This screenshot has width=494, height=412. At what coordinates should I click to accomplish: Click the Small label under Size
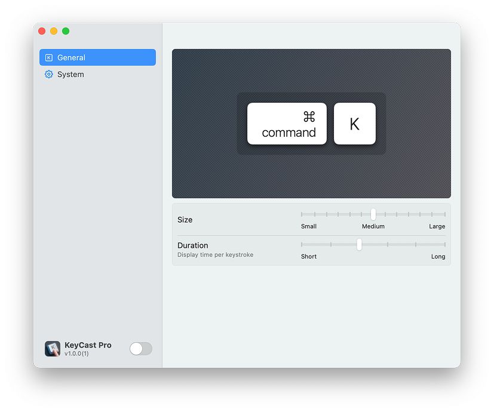[x=309, y=226]
